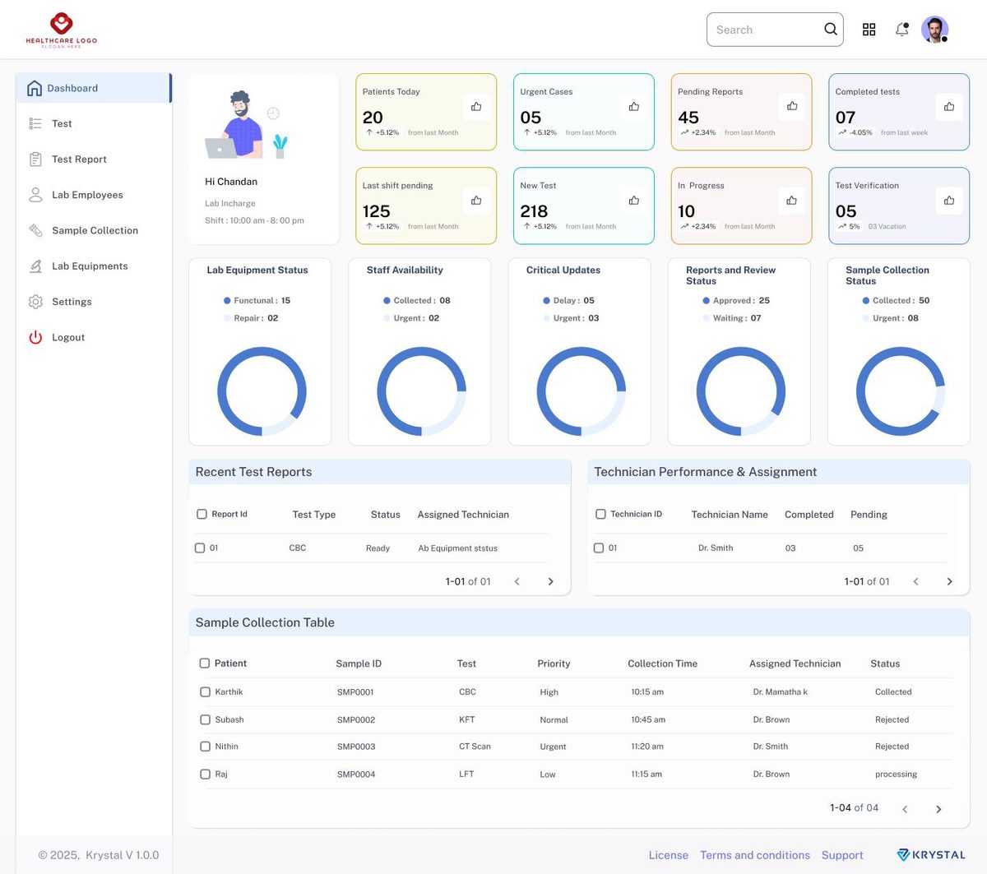
Task: Click the Krystal brand logo in footer
Action: pos(931,855)
